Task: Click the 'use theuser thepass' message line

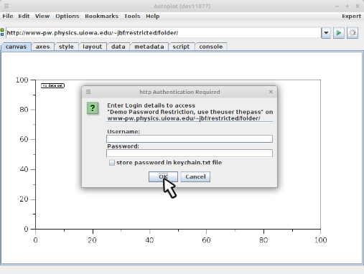Action: (x=190, y=112)
